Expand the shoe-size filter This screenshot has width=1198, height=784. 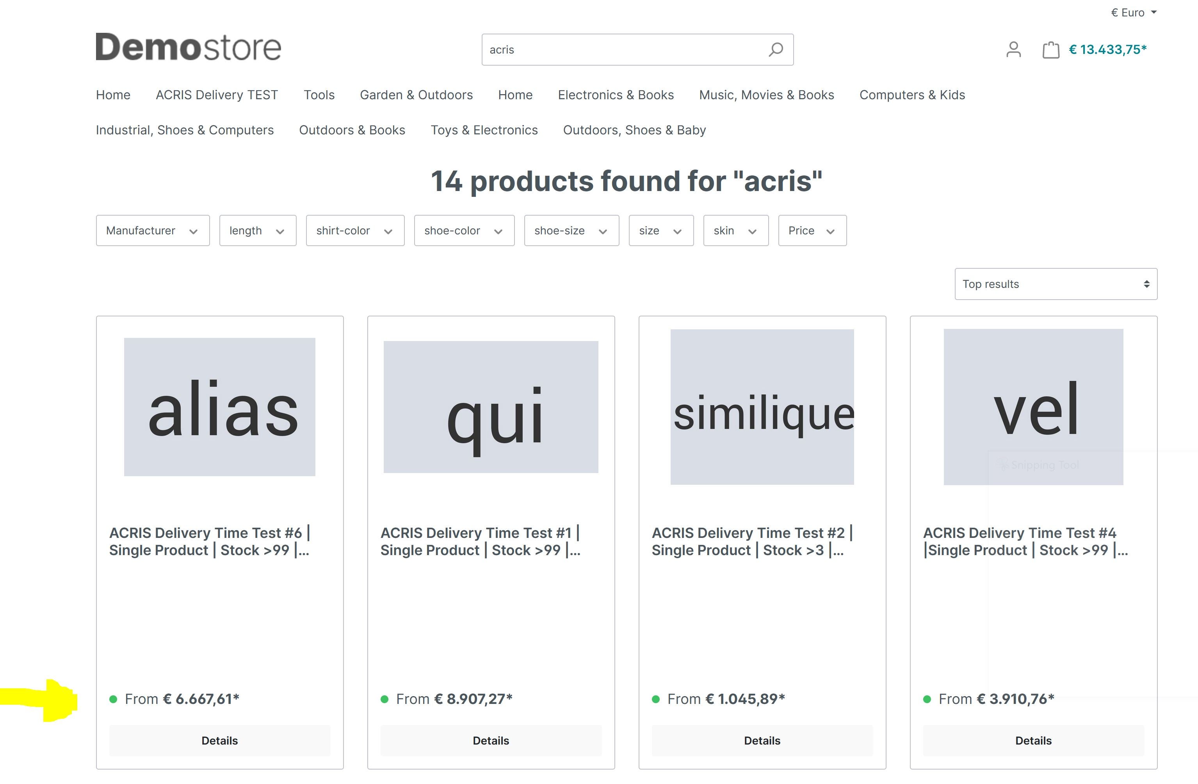pos(571,231)
